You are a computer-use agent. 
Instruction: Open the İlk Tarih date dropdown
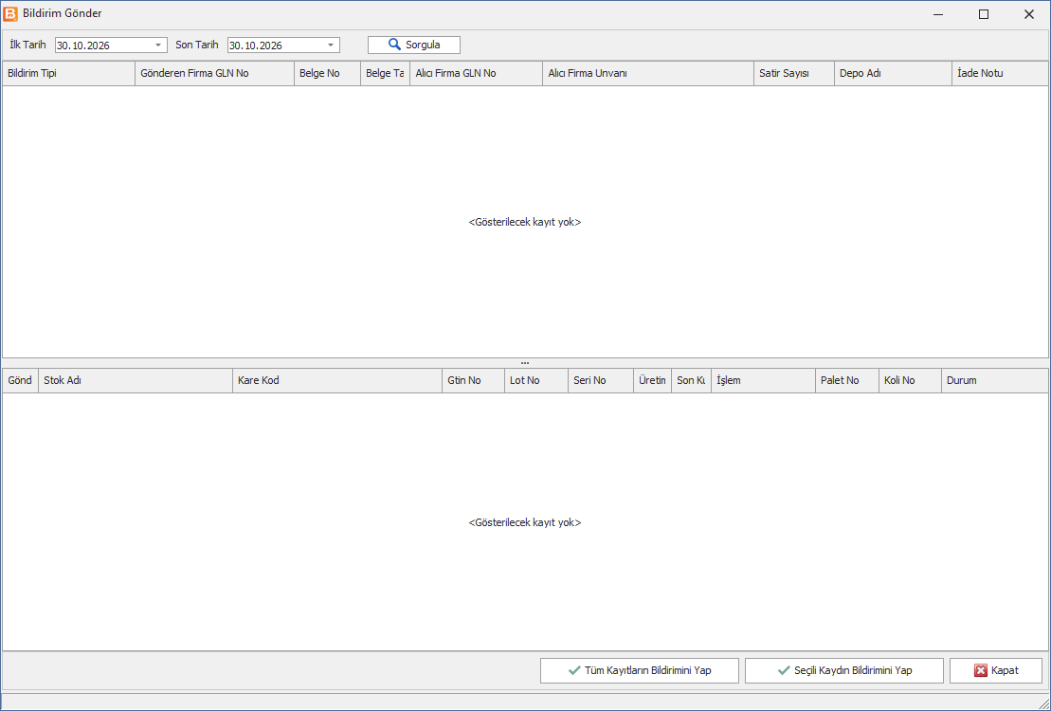pyautogui.click(x=158, y=45)
